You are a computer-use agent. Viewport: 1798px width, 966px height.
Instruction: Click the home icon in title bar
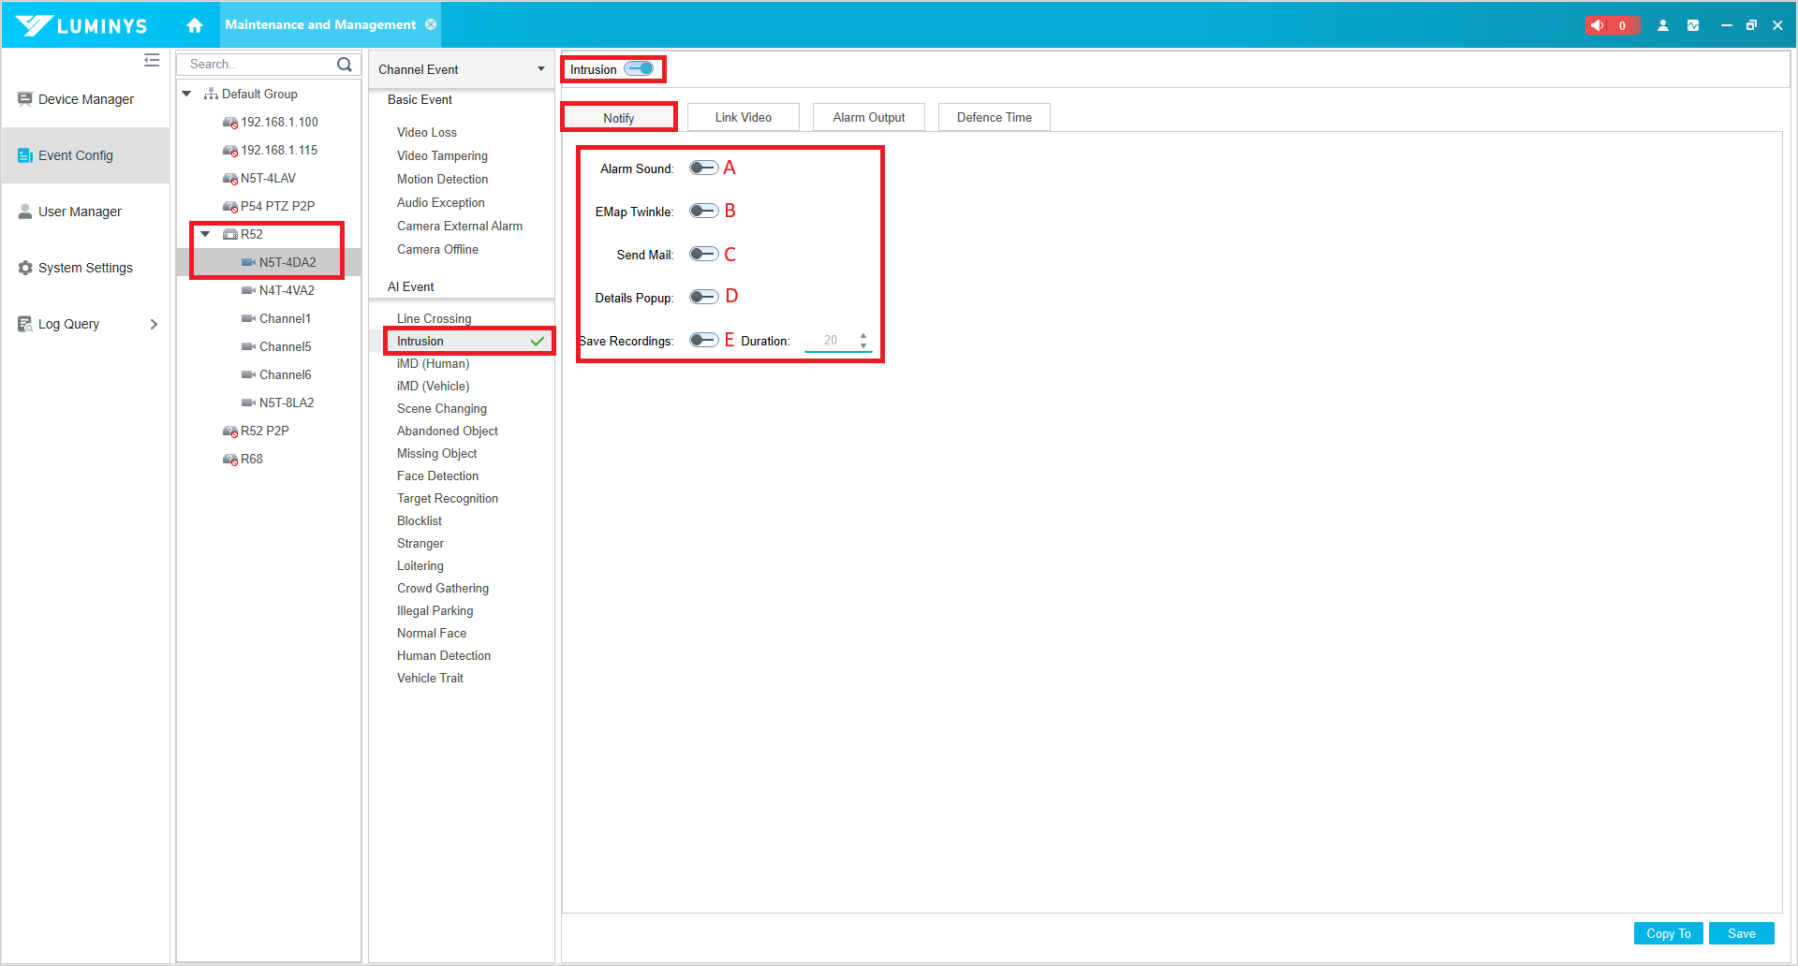[195, 25]
